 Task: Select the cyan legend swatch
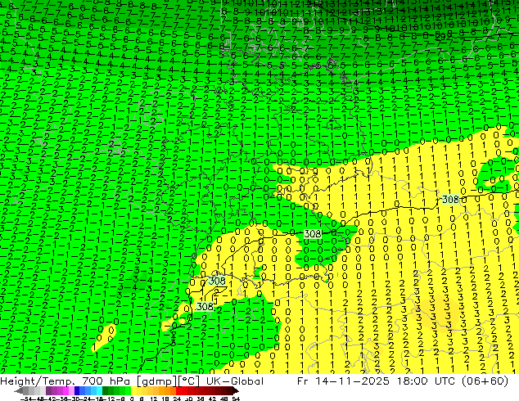(99, 391)
